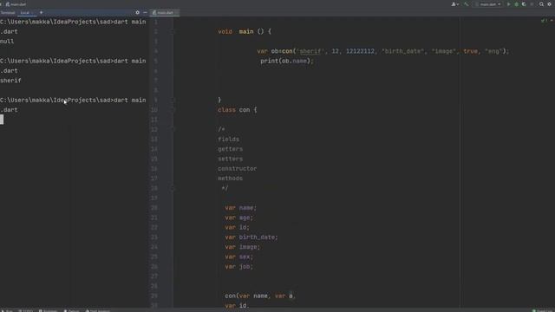The height and width of the screenshot is (312, 555).
Task: Click the word 'fields' in the comment
Action: pos(228,139)
